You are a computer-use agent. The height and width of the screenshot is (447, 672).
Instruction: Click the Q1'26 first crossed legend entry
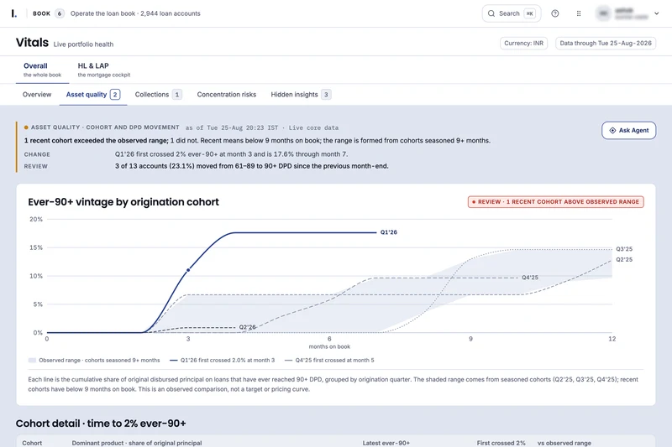223,360
